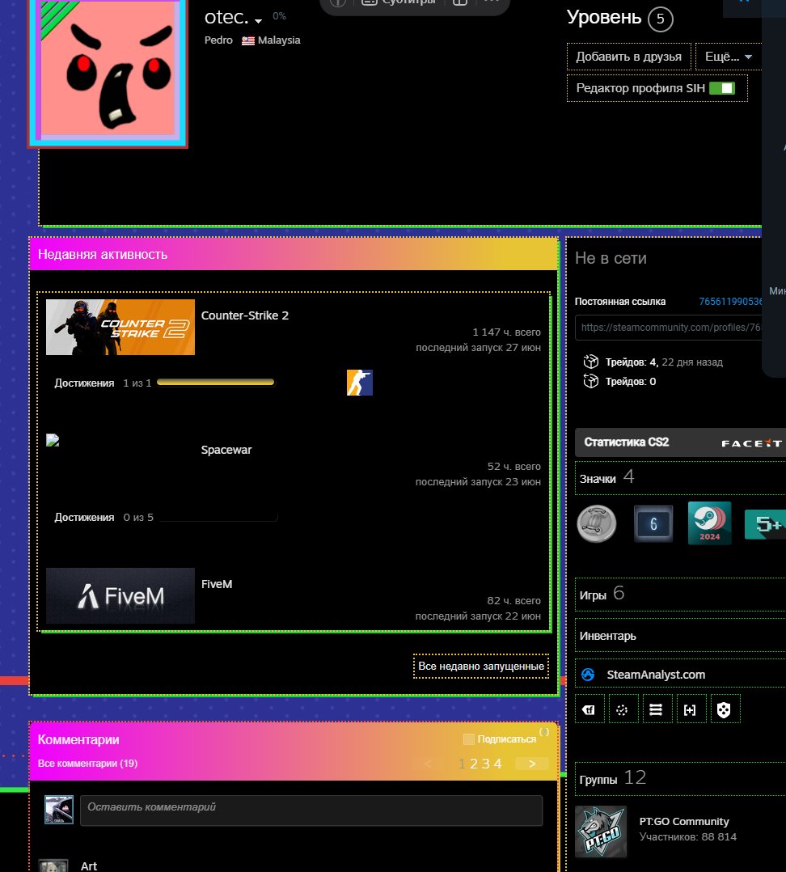Click the FACEIT logo in the statistics bar
Viewport: 786px width, 872px height.
click(x=751, y=443)
